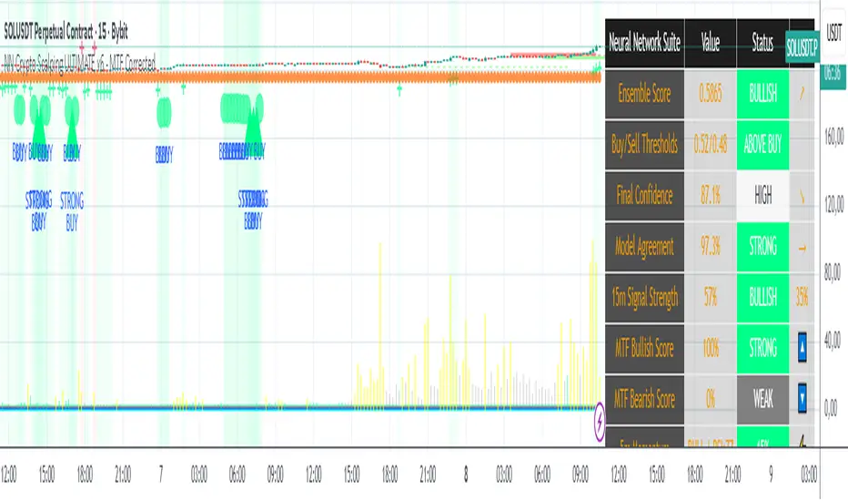Viewport: 848px width, 501px height.
Task: Click the SOLUSDT.P price label tag
Action: pyautogui.click(x=803, y=48)
